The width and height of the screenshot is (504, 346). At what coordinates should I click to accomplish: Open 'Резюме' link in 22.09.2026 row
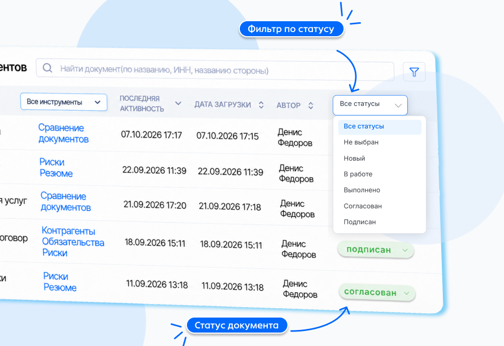pos(56,173)
